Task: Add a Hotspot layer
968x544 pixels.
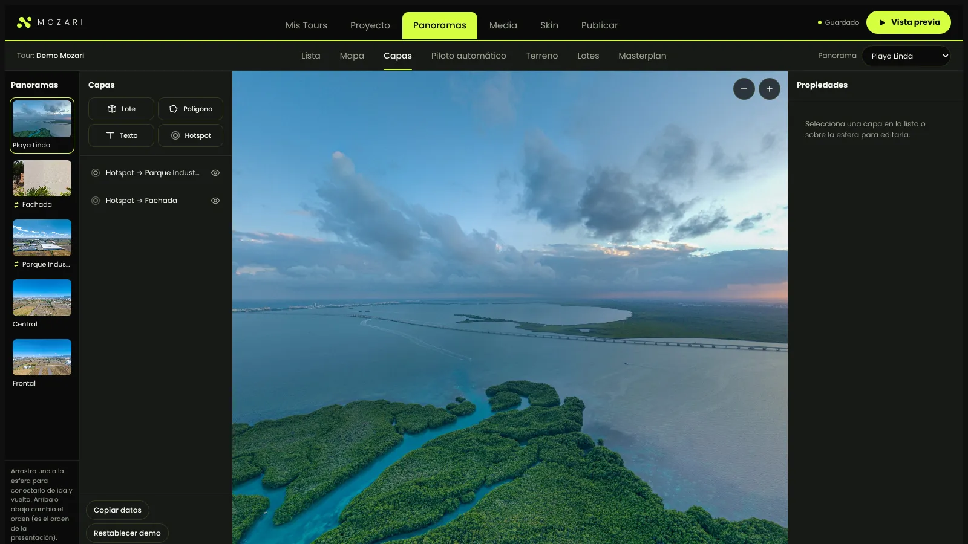Action: tap(191, 135)
